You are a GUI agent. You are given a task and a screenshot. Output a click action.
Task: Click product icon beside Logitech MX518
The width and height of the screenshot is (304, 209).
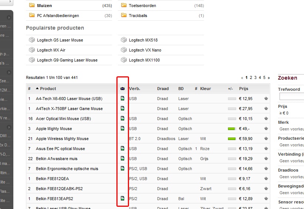[124, 40]
